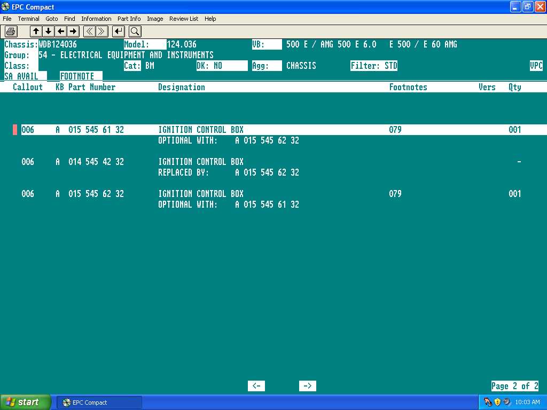
Task: Open the Review List menu
Action: [183, 19]
